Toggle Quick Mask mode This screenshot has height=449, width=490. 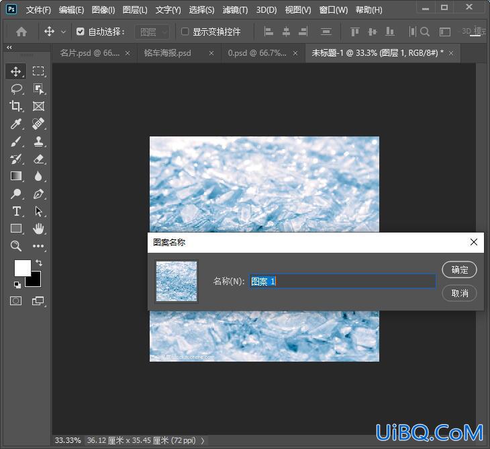coord(15,301)
